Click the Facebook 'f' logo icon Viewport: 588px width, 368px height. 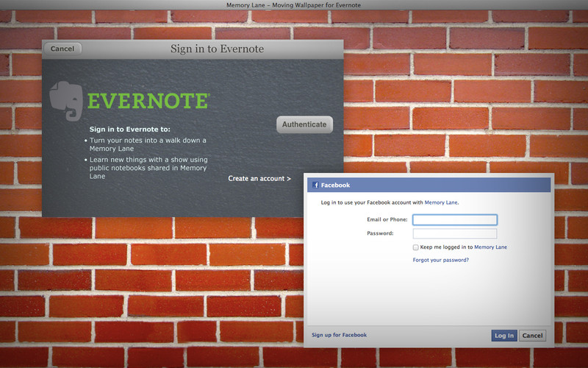click(315, 185)
